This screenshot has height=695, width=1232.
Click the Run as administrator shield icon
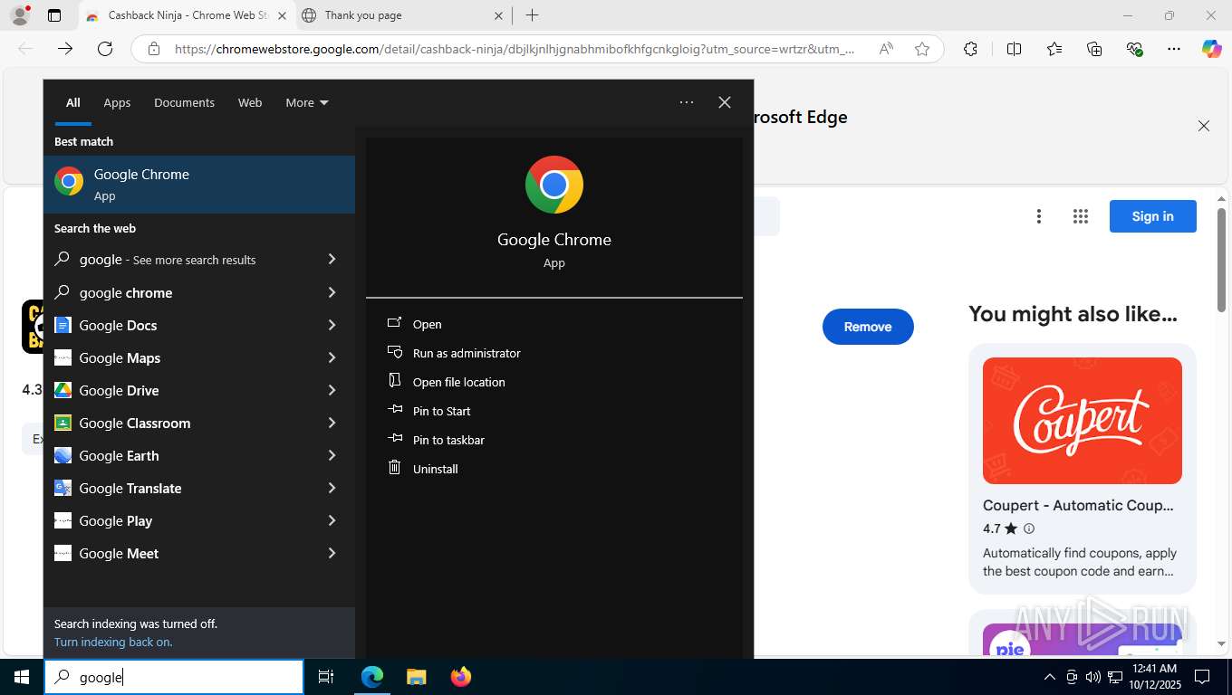[394, 352]
